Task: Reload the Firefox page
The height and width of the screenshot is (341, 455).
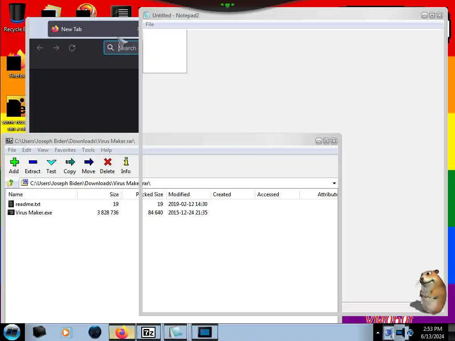Action: (72, 48)
